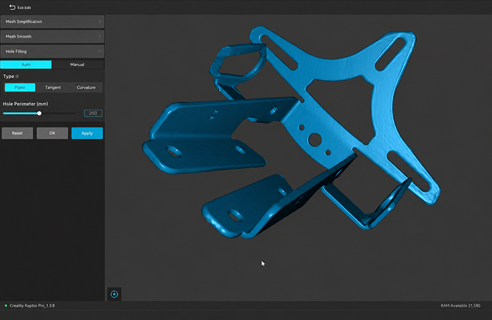The height and width of the screenshot is (320, 492).
Task: Click the RAM Available 21,580 status text
Action: point(460,306)
